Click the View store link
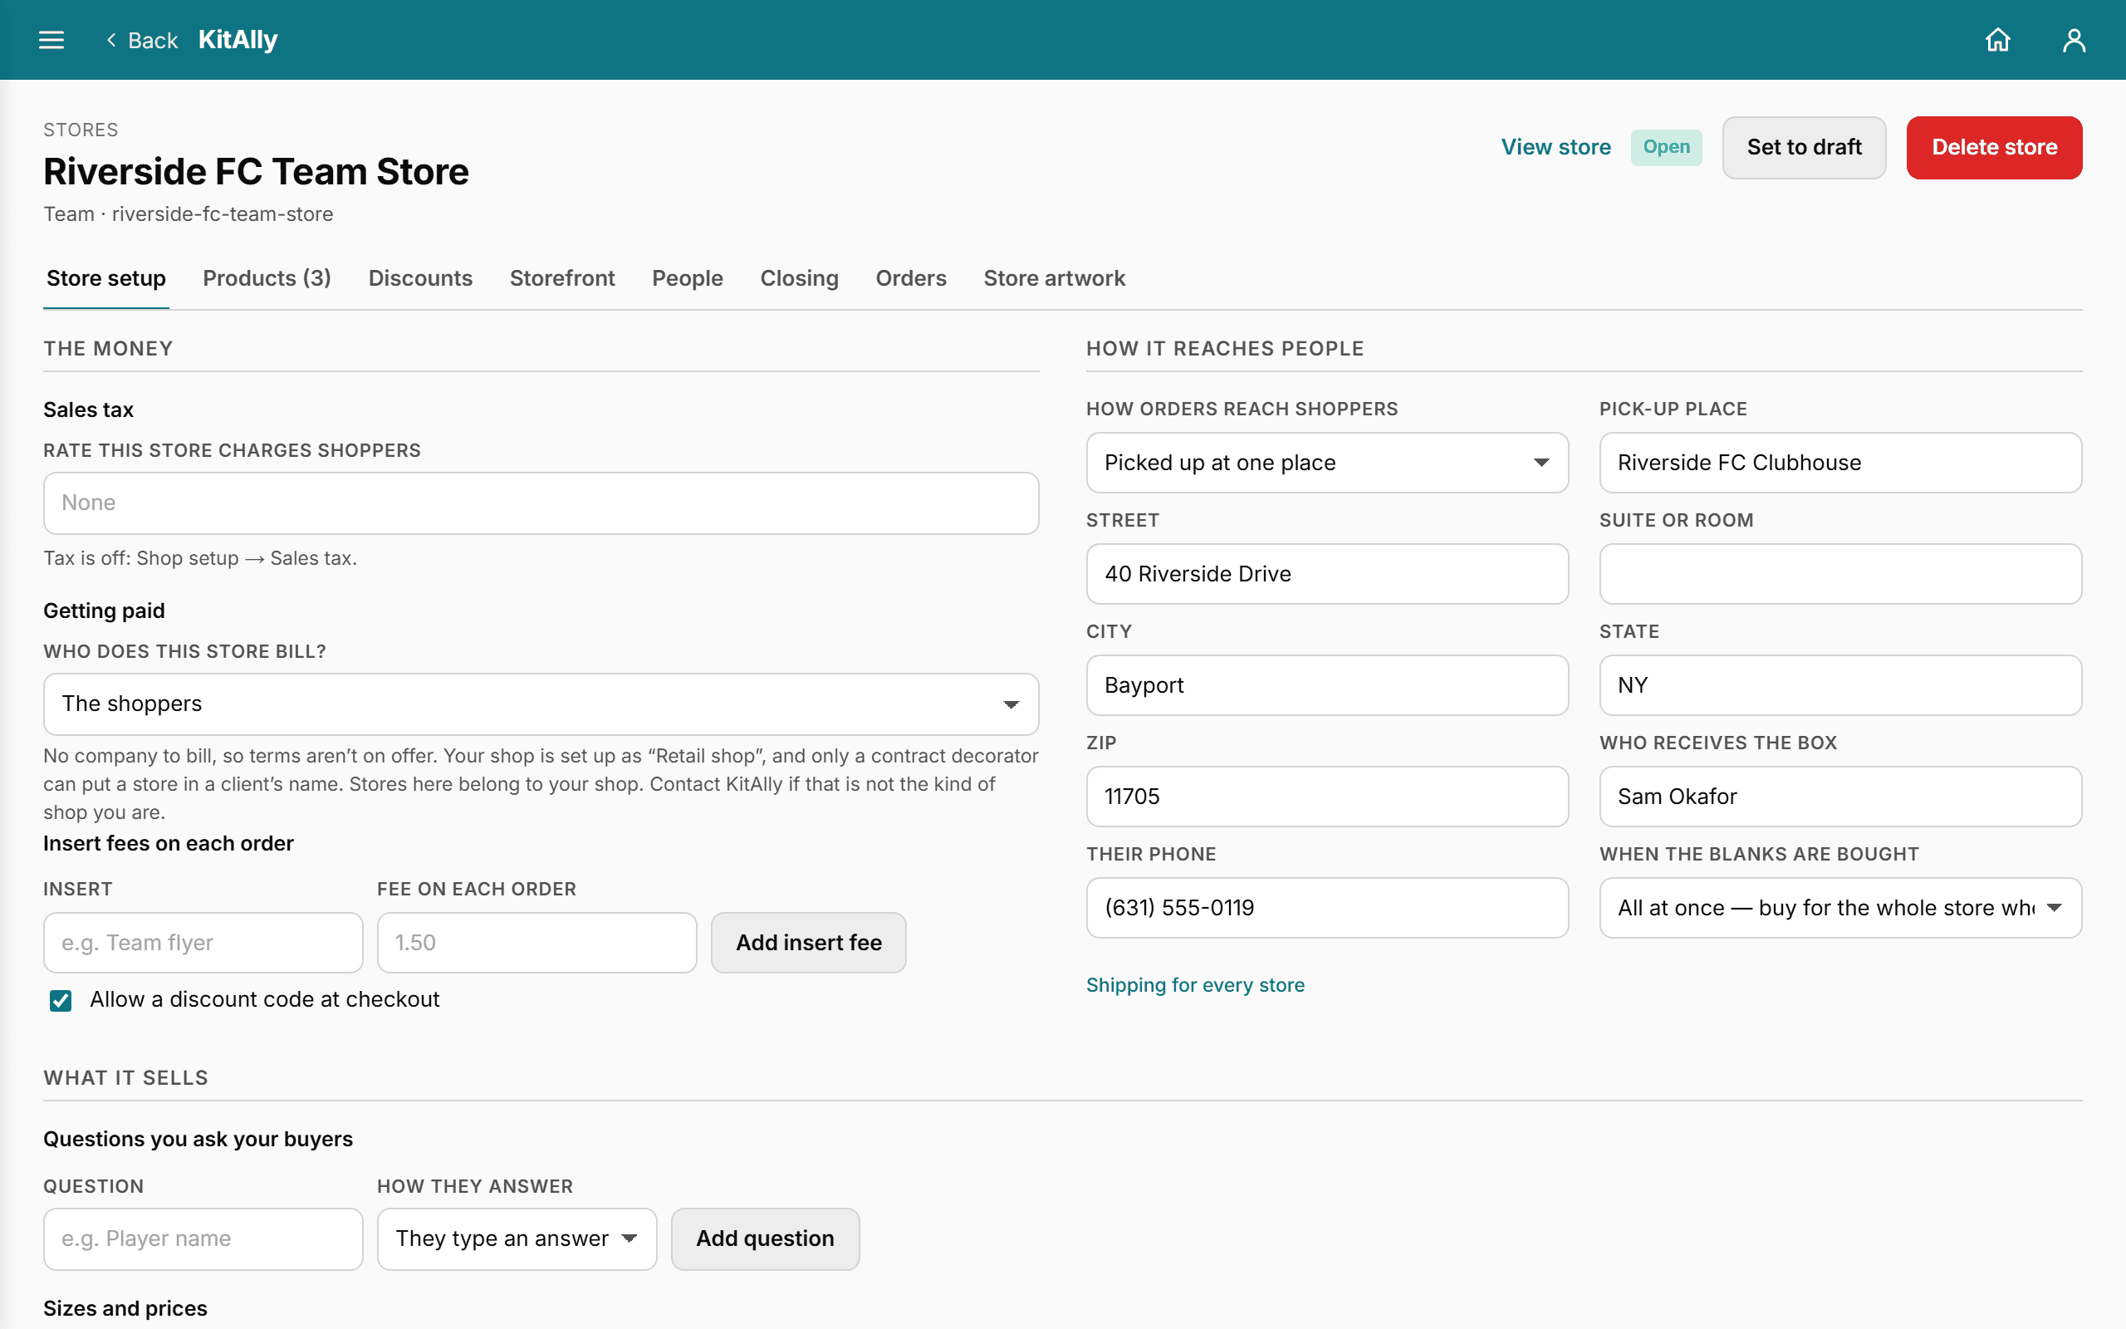The width and height of the screenshot is (2126, 1329). point(1555,147)
